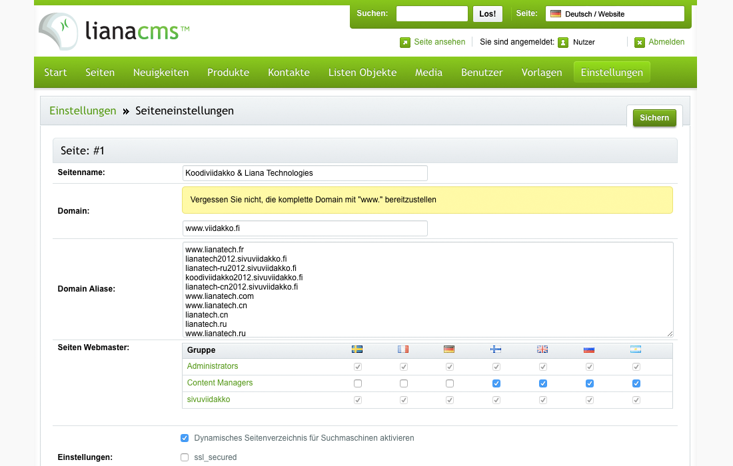Viewport: 733px width, 466px height.
Task: Check Content Managers for the French site
Action: [404, 383]
